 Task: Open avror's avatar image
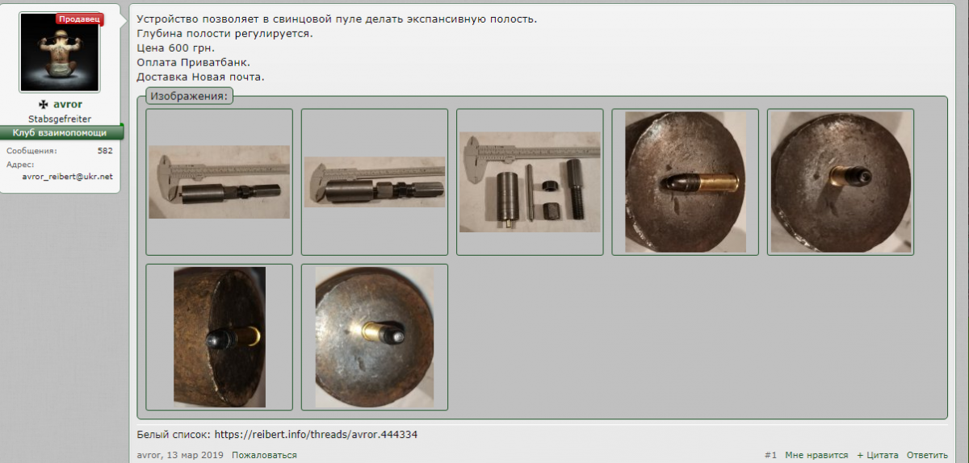click(61, 52)
